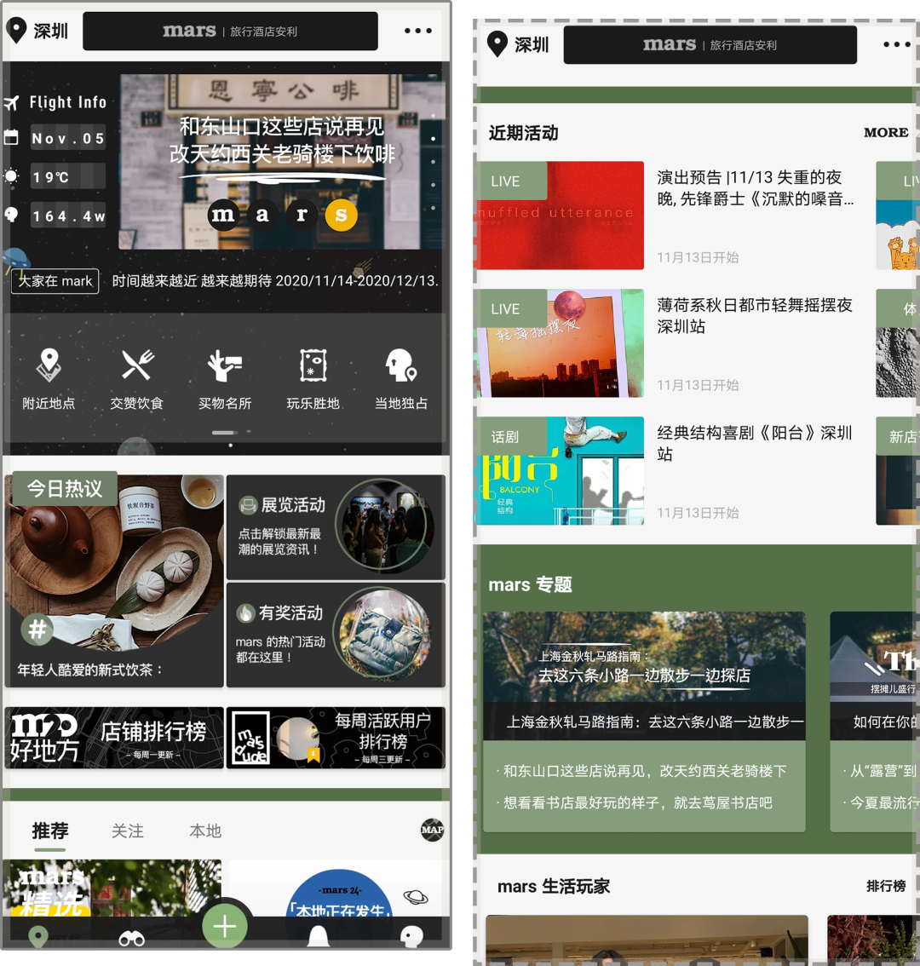
Task: Tap the 大家在 mark tag
Action: 55,281
